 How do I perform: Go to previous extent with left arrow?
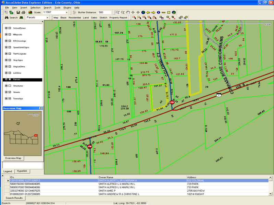click(148, 12)
